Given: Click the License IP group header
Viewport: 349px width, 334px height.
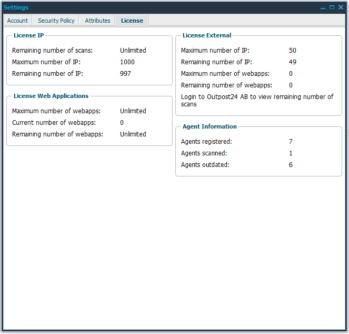Looking at the screenshot, I should point(28,35).
